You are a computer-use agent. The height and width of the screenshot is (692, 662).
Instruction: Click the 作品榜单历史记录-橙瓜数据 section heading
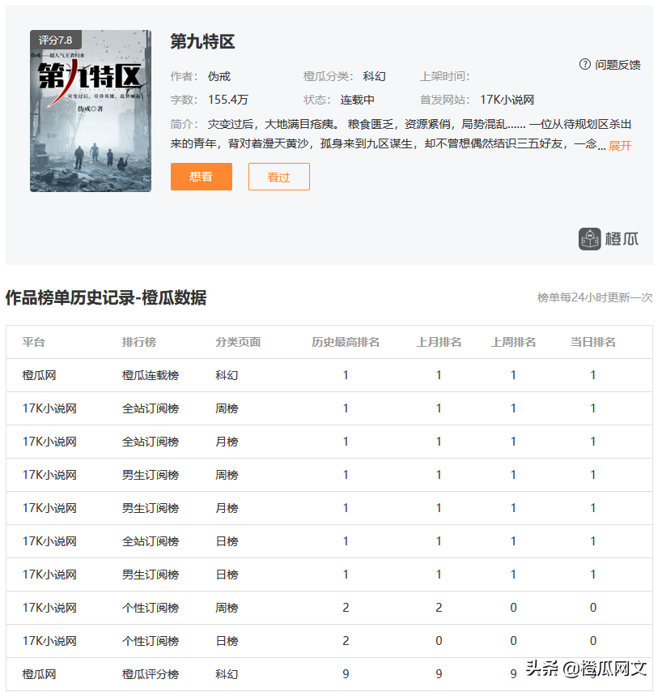106,298
